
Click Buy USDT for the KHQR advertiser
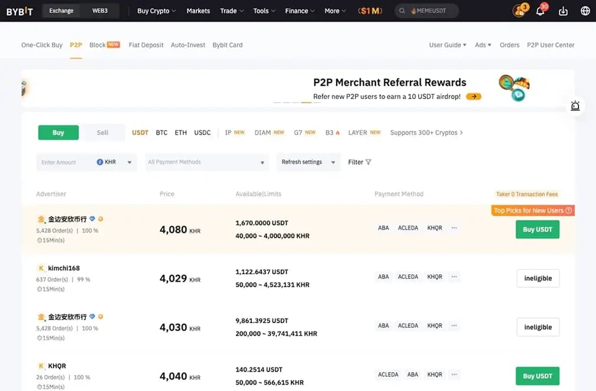click(x=537, y=376)
